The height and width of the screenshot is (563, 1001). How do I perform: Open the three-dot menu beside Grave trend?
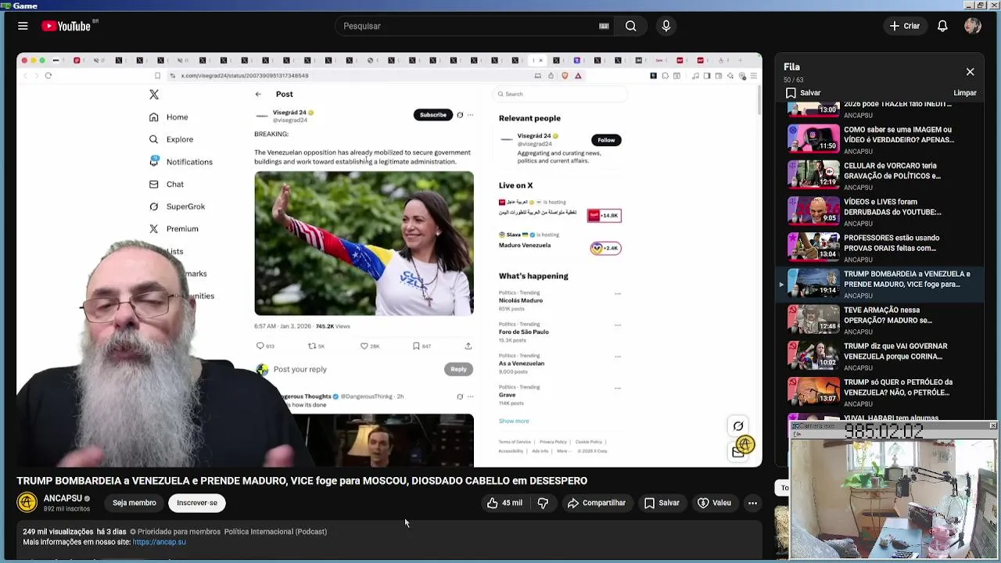point(618,388)
